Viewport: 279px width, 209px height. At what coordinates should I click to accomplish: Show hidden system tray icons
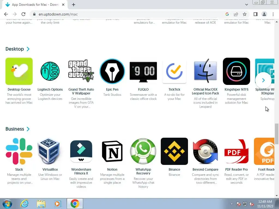click(x=232, y=204)
